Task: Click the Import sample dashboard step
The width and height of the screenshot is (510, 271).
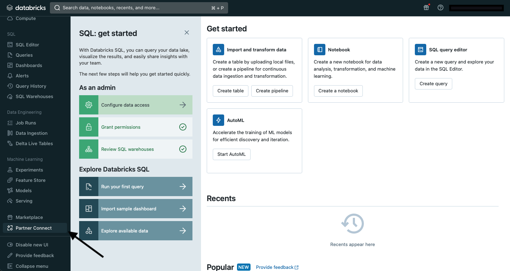Action: [136, 209]
